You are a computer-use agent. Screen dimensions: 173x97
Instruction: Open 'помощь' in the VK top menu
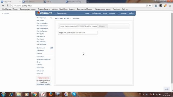click(x=123, y=13)
